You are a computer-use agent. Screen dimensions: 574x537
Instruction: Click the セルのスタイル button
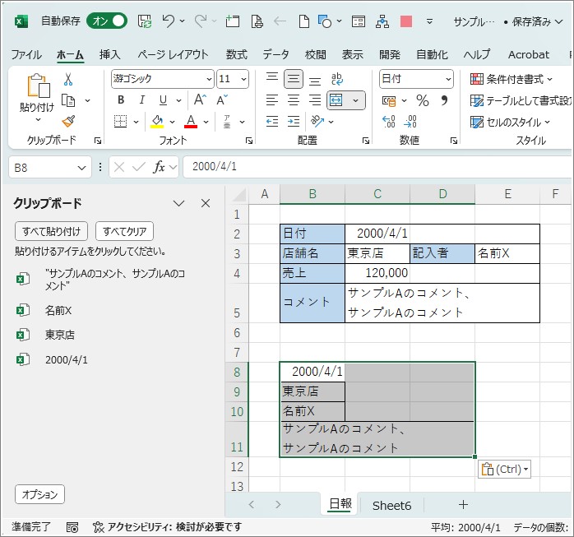click(x=511, y=122)
